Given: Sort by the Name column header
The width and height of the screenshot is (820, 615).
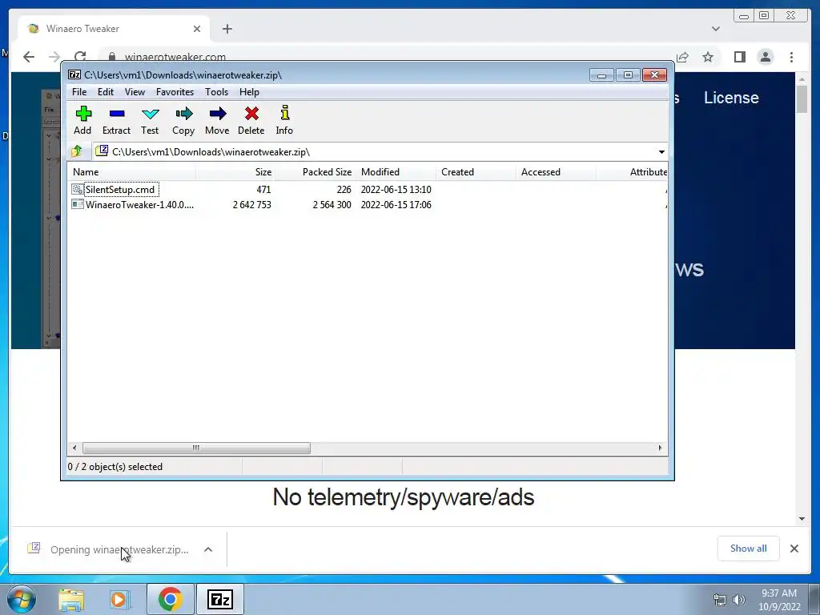Looking at the screenshot, I should (x=131, y=172).
